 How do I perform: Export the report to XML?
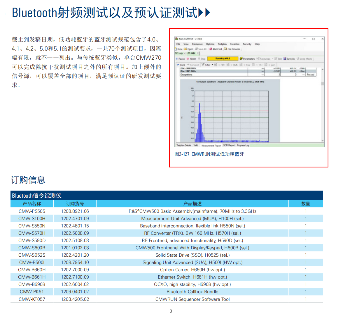click(232, 65)
